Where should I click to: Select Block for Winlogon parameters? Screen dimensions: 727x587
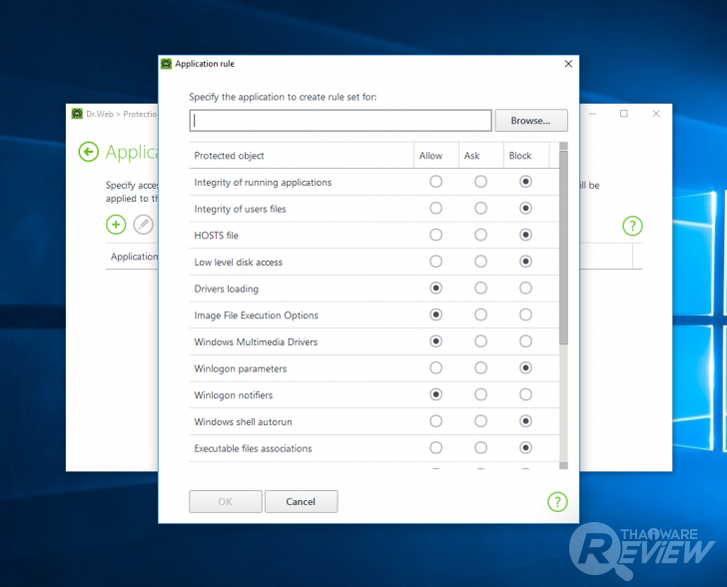click(x=525, y=368)
